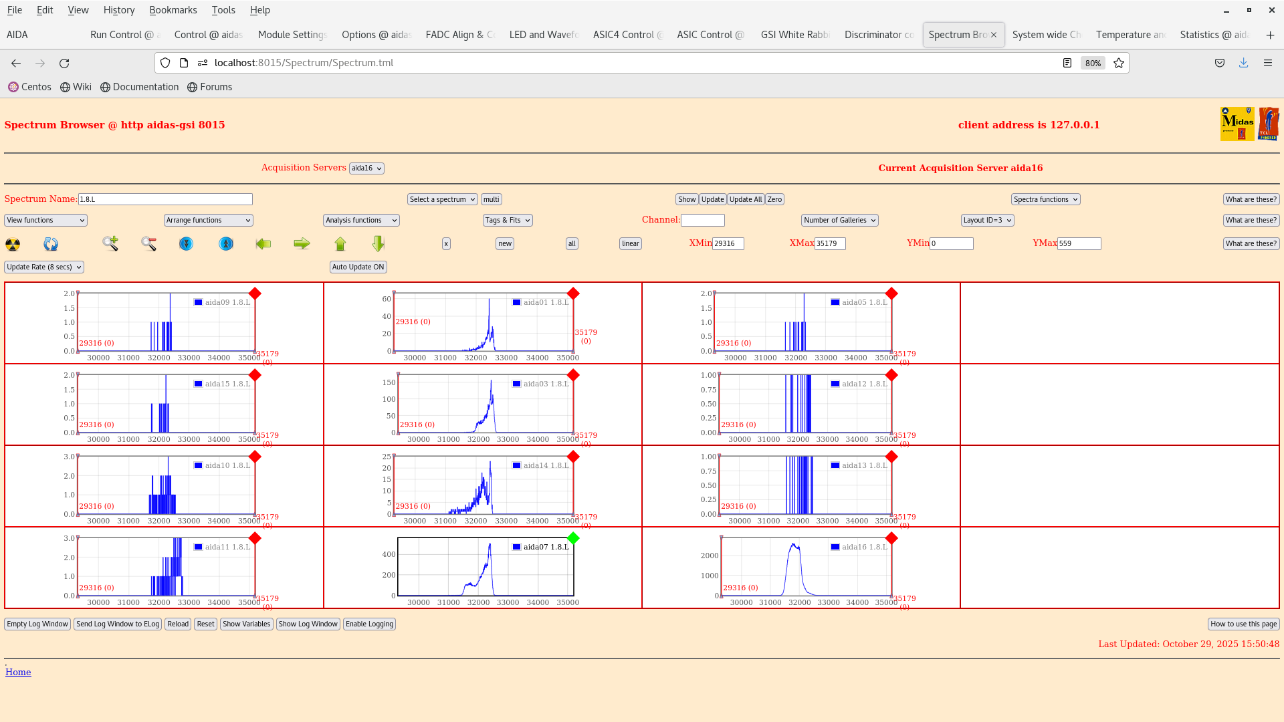Click the green diamond on aida07 spectrum
1284x722 pixels.
[573, 538]
